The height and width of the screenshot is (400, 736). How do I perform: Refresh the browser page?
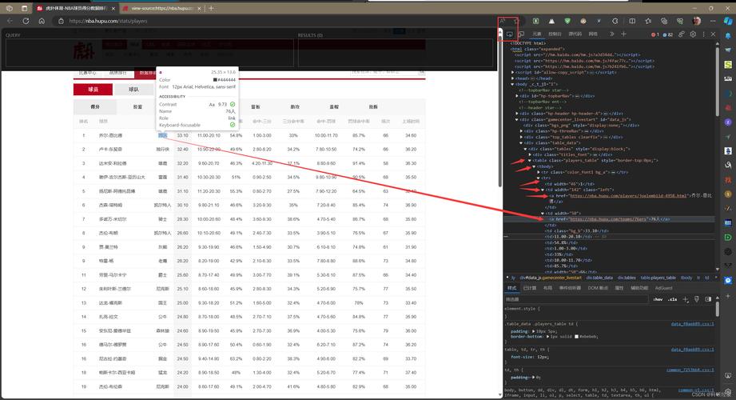pos(26,21)
